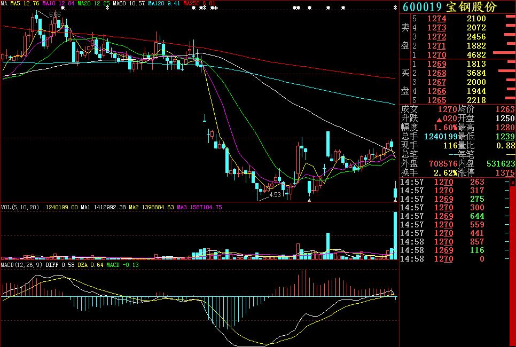Click the MA indicator name at top-left
This screenshot has width=516, height=347.
coord(4,3)
